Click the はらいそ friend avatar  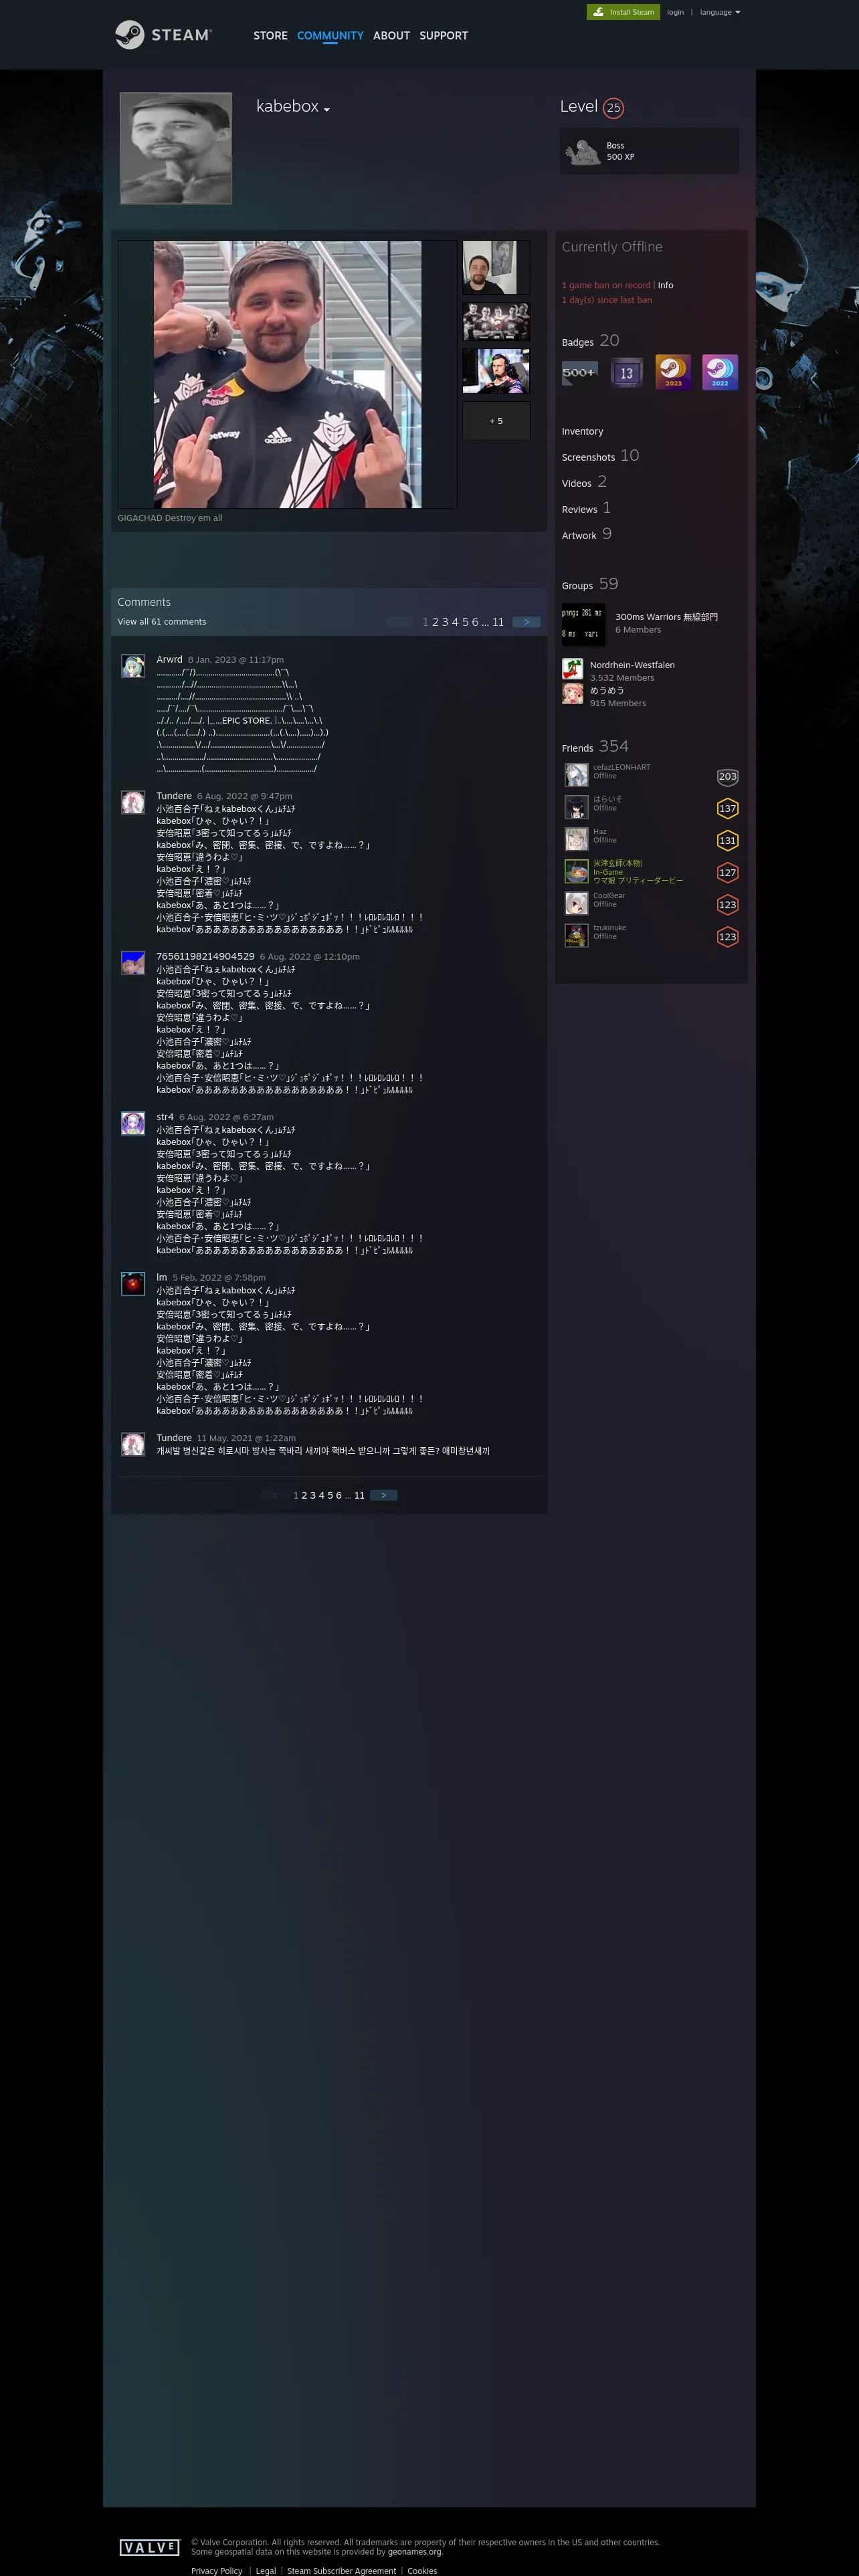click(x=577, y=807)
